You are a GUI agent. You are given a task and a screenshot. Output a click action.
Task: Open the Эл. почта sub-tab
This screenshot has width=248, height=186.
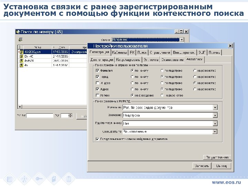click(151, 60)
